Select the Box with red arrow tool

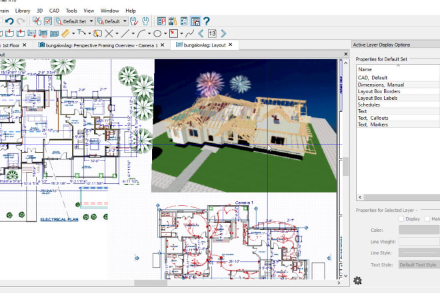(x=173, y=34)
